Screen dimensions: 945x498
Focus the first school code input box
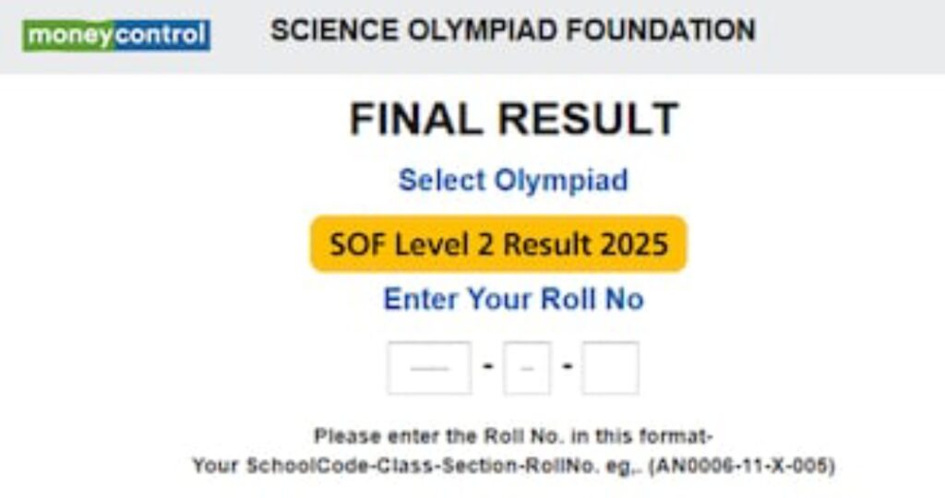pyautogui.click(x=429, y=368)
